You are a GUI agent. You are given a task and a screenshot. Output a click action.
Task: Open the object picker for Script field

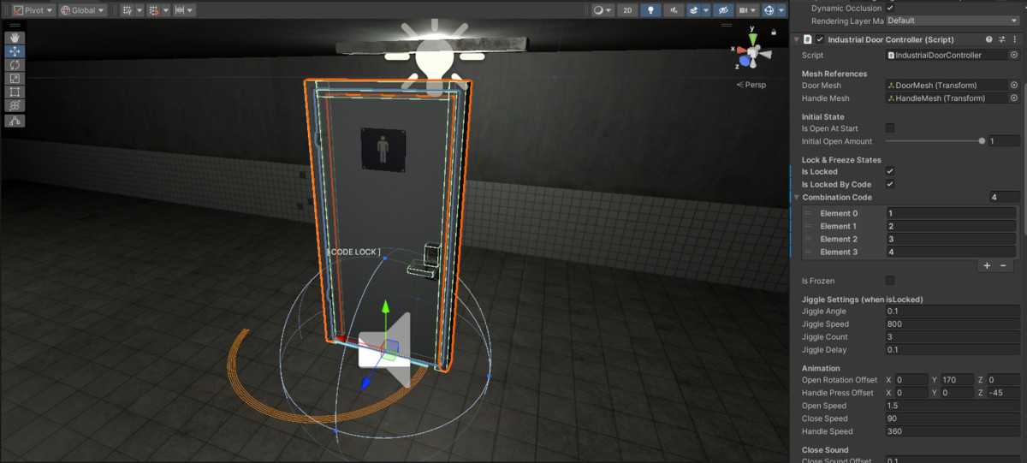[x=1014, y=55]
